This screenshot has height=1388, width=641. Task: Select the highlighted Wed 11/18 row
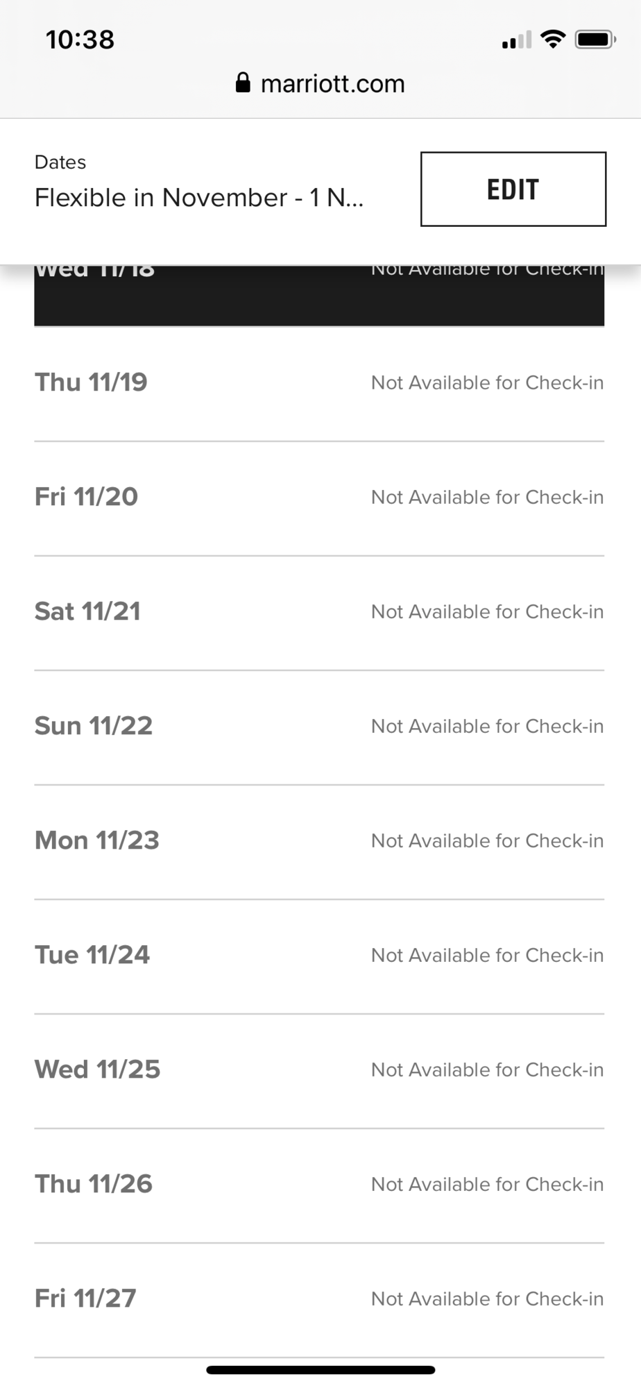click(319, 296)
